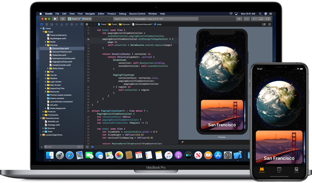Open the Find navigator magnifier icon
This screenshot has width=312, height=183.
(57, 24)
